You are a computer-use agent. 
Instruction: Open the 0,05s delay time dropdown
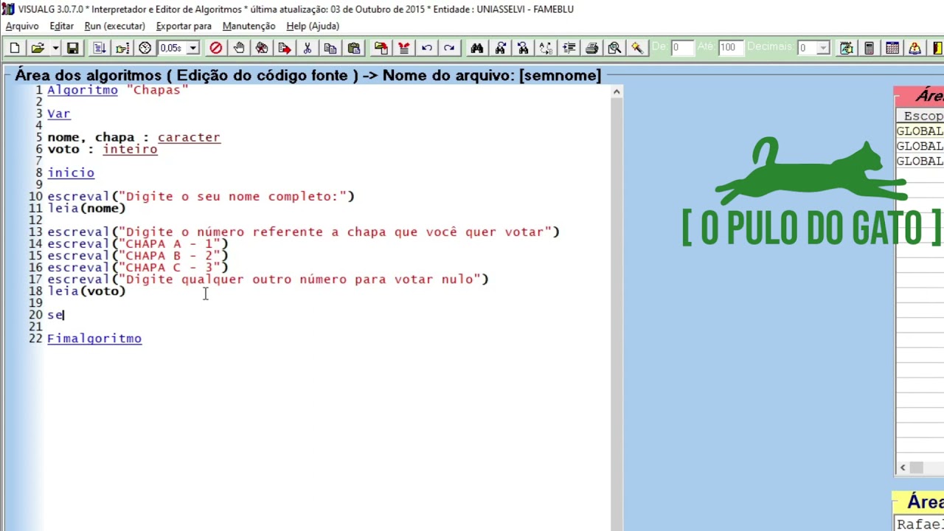click(192, 48)
